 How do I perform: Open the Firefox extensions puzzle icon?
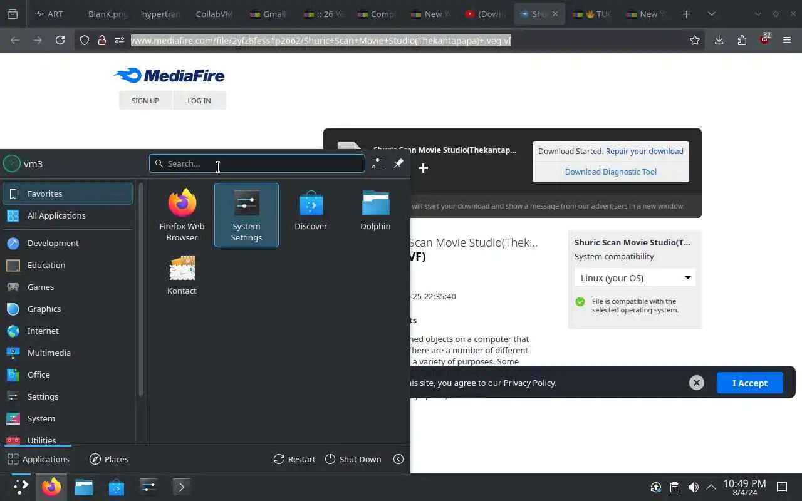click(742, 40)
